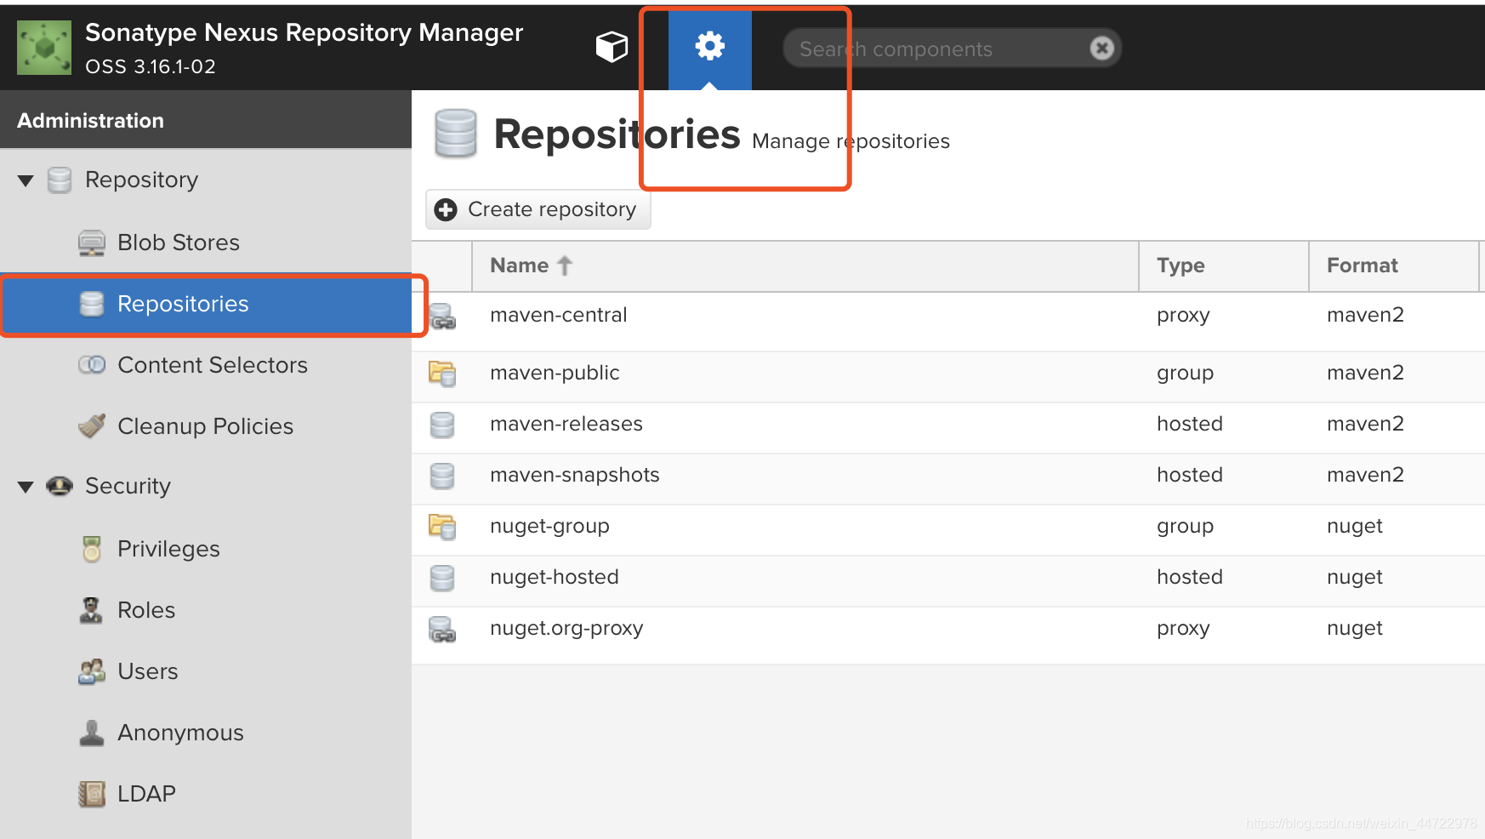Click the nuget-group folder icon
1485x839 pixels.
442,527
